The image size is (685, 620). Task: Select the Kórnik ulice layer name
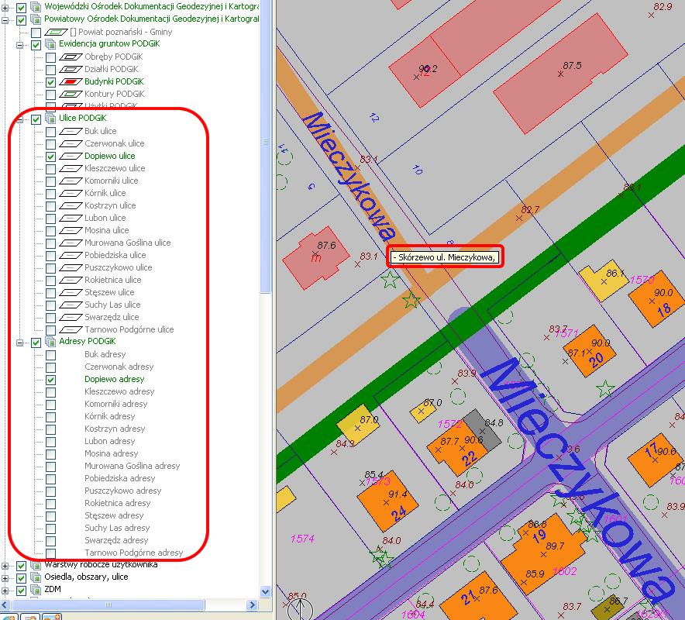pos(105,193)
